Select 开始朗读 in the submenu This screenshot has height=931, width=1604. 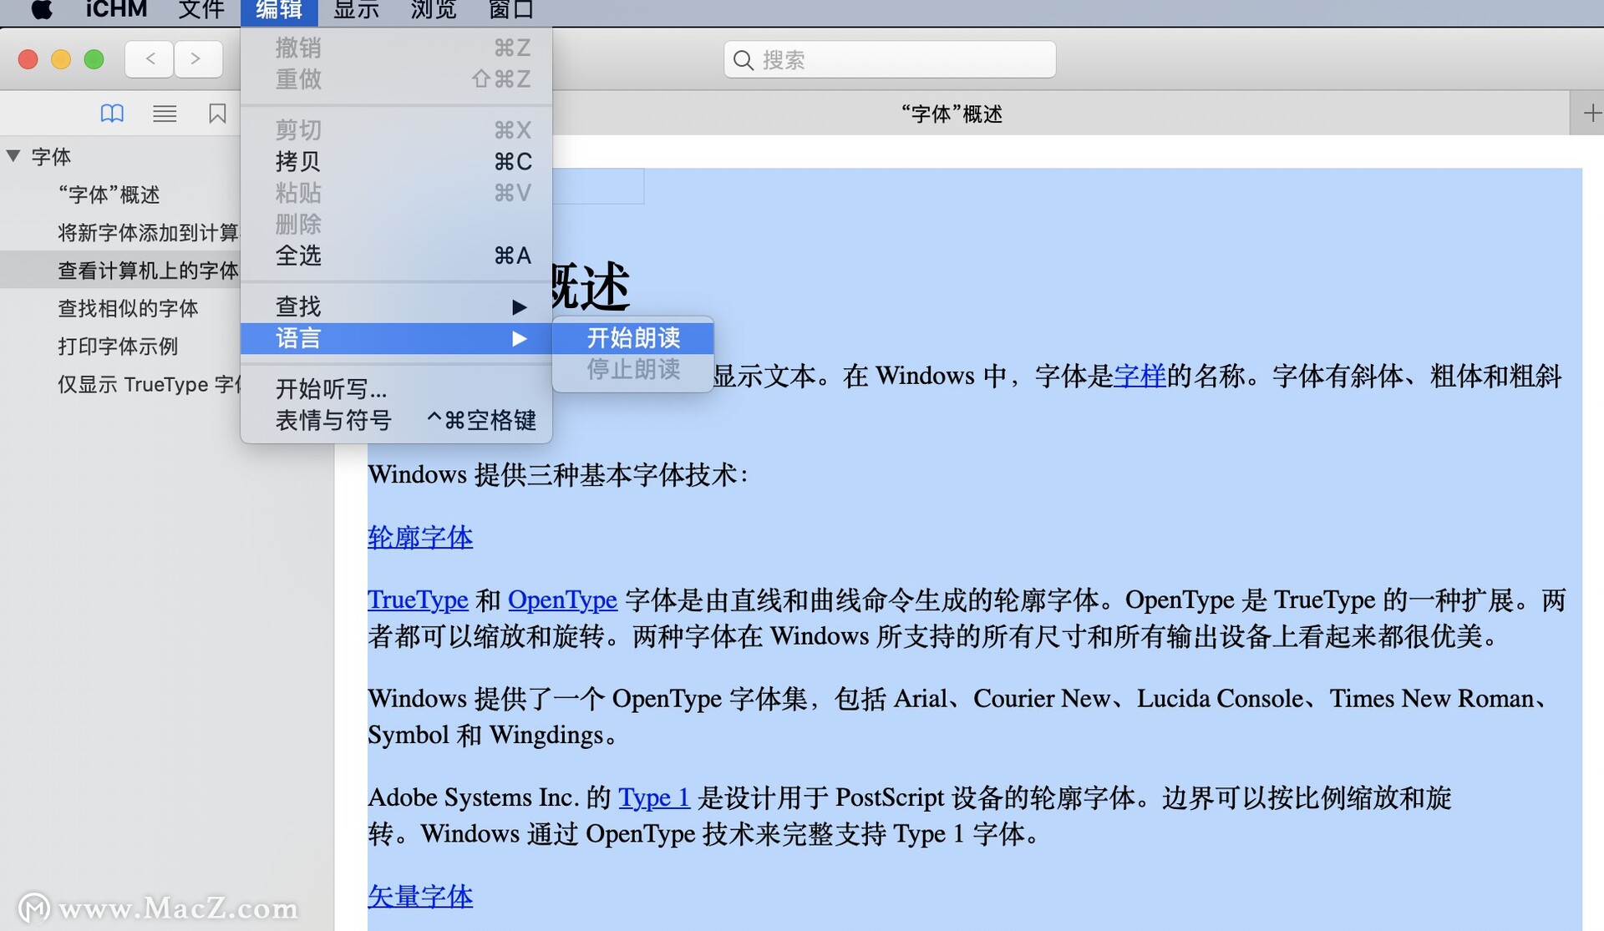point(633,337)
